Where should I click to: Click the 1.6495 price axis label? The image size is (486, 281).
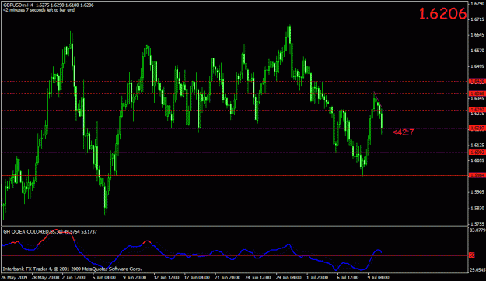[x=477, y=66]
